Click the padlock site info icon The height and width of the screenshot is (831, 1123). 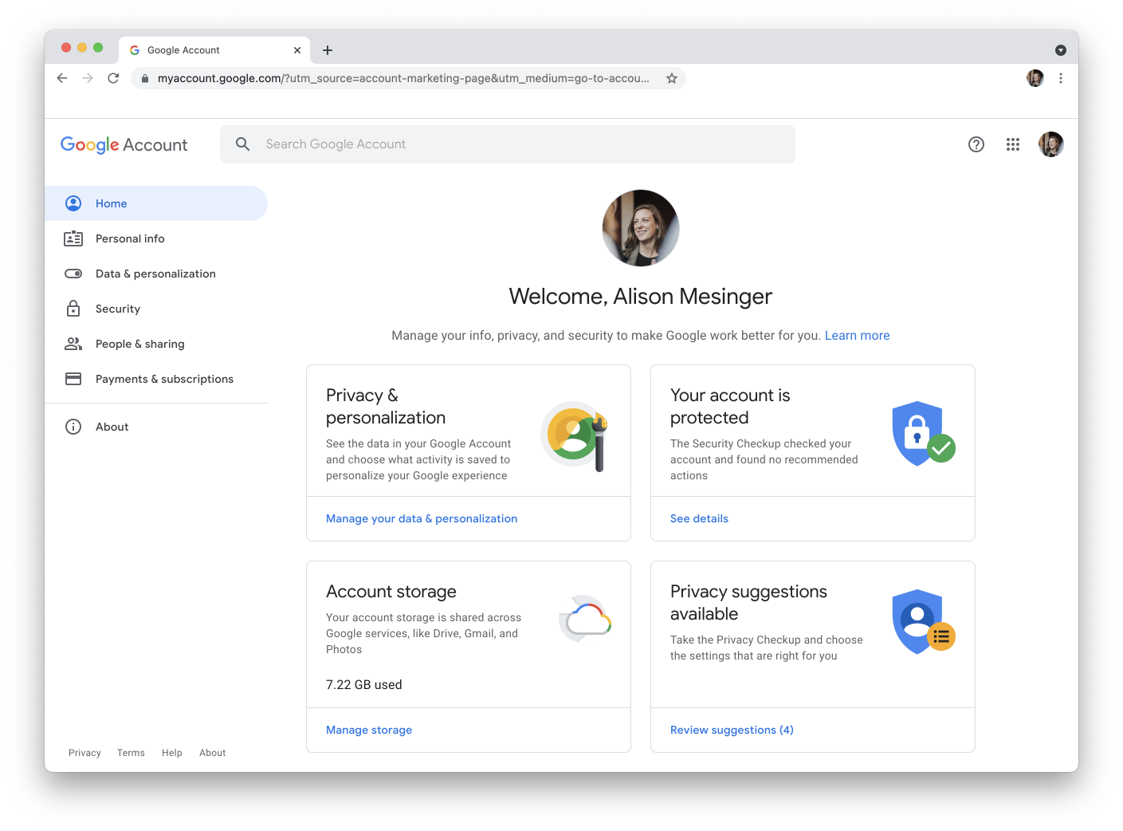pos(144,78)
